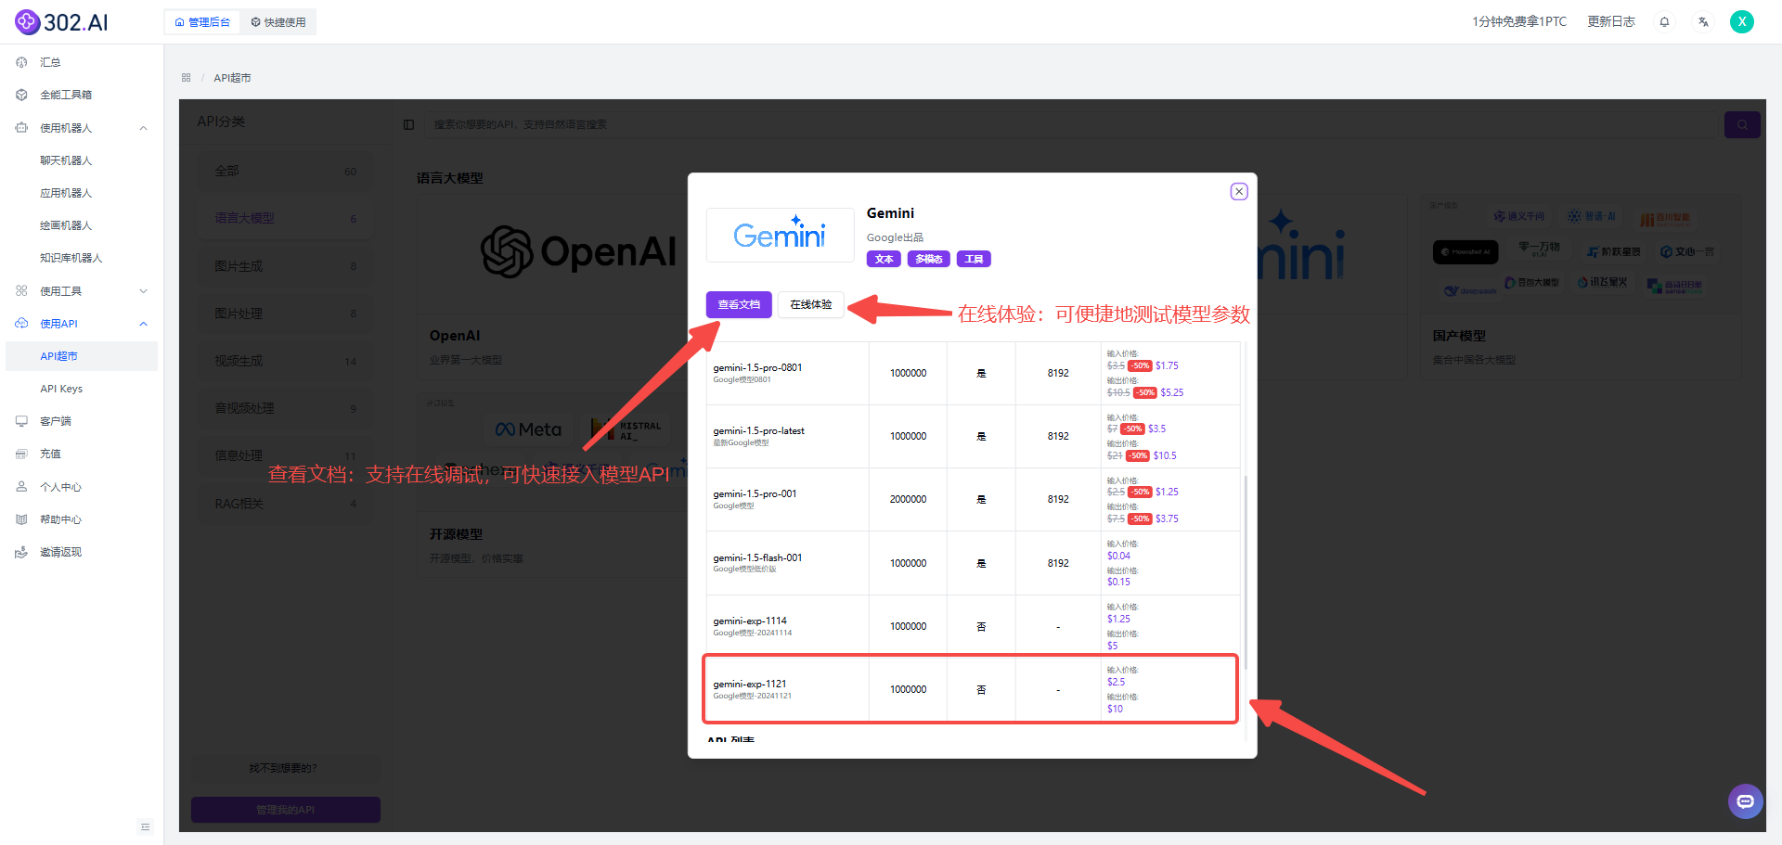This screenshot has height=845, width=1782.
Task: Select 音视频处理 category
Action: pyautogui.click(x=285, y=408)
